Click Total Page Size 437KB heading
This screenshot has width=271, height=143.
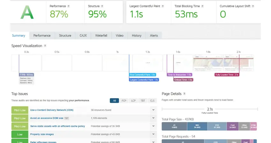tap(178, 119)
